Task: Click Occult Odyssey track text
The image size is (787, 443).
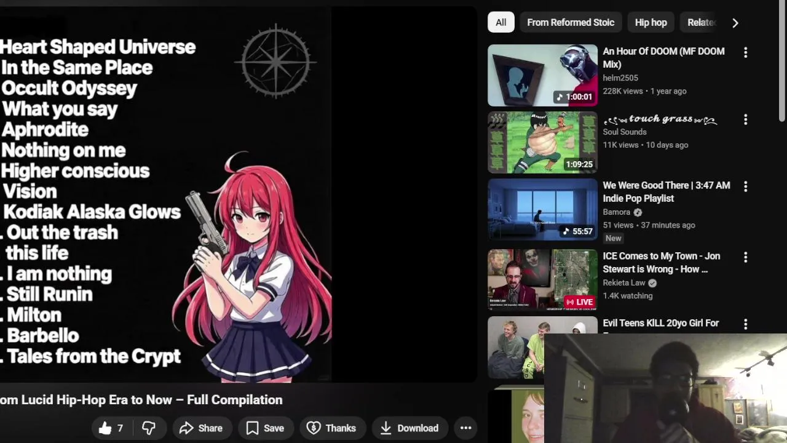Action: click(x=69, y=88)
